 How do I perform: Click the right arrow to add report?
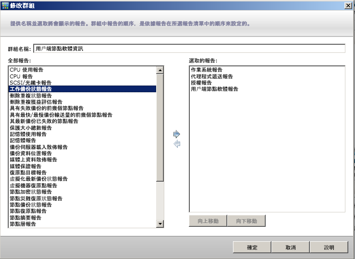coord(177,134)
